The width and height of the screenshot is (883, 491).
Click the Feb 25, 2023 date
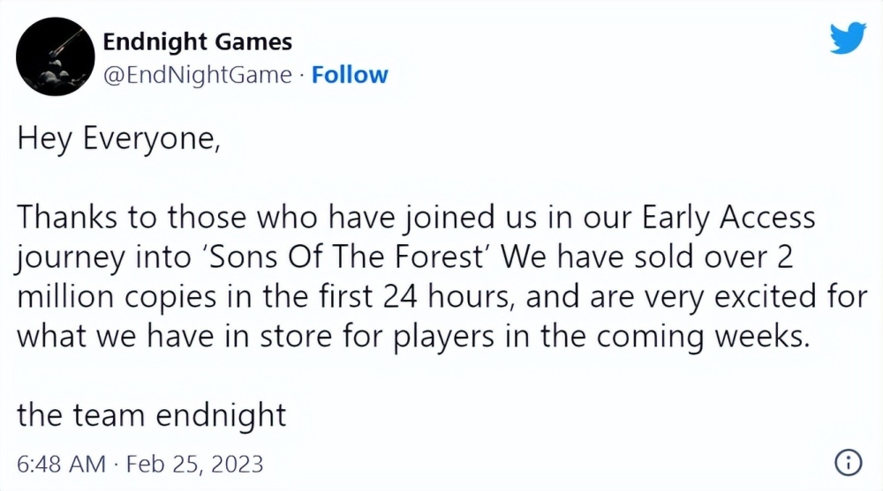[x=195, y=464]
